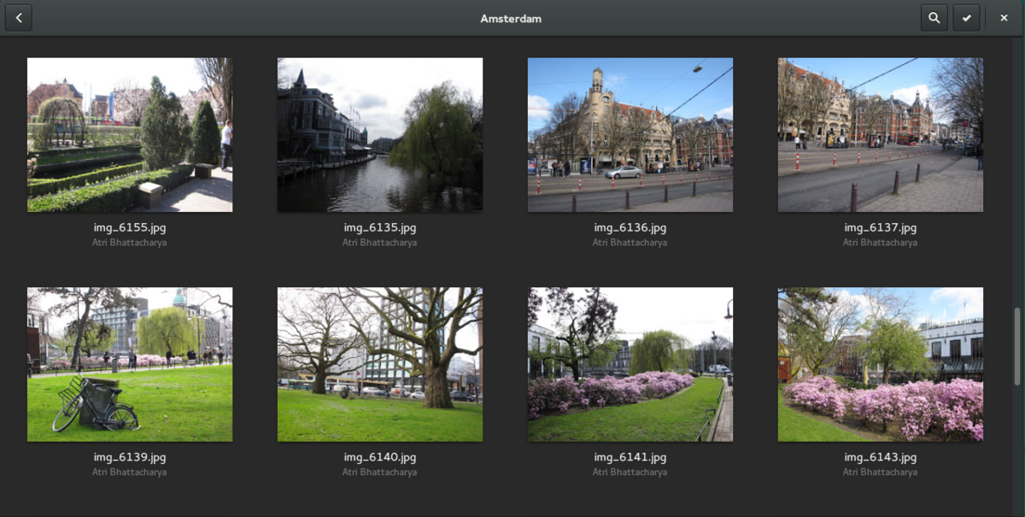
Task: Click author Atri Bhattacharya under img_6137.jpg
Action: coord(881,243)
